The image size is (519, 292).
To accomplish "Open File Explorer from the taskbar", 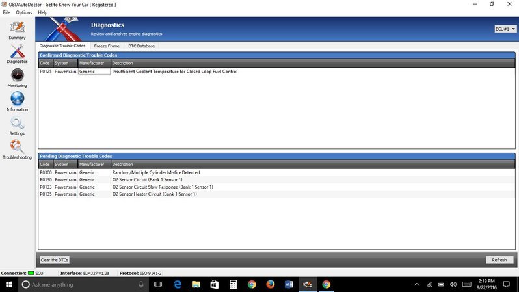I will [196, 284].
